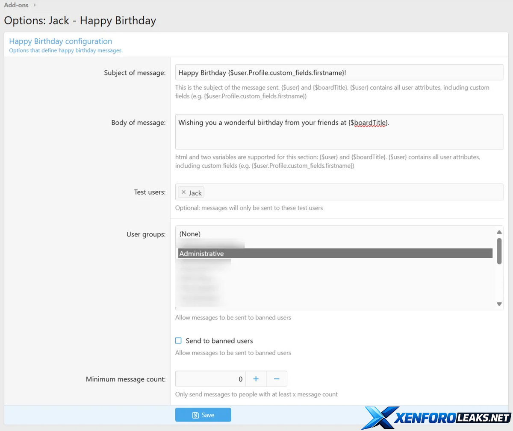The width and height of the screenshot is (513, 431).
Task: Enable the Send to banned users checkbox
Action: 179,341
